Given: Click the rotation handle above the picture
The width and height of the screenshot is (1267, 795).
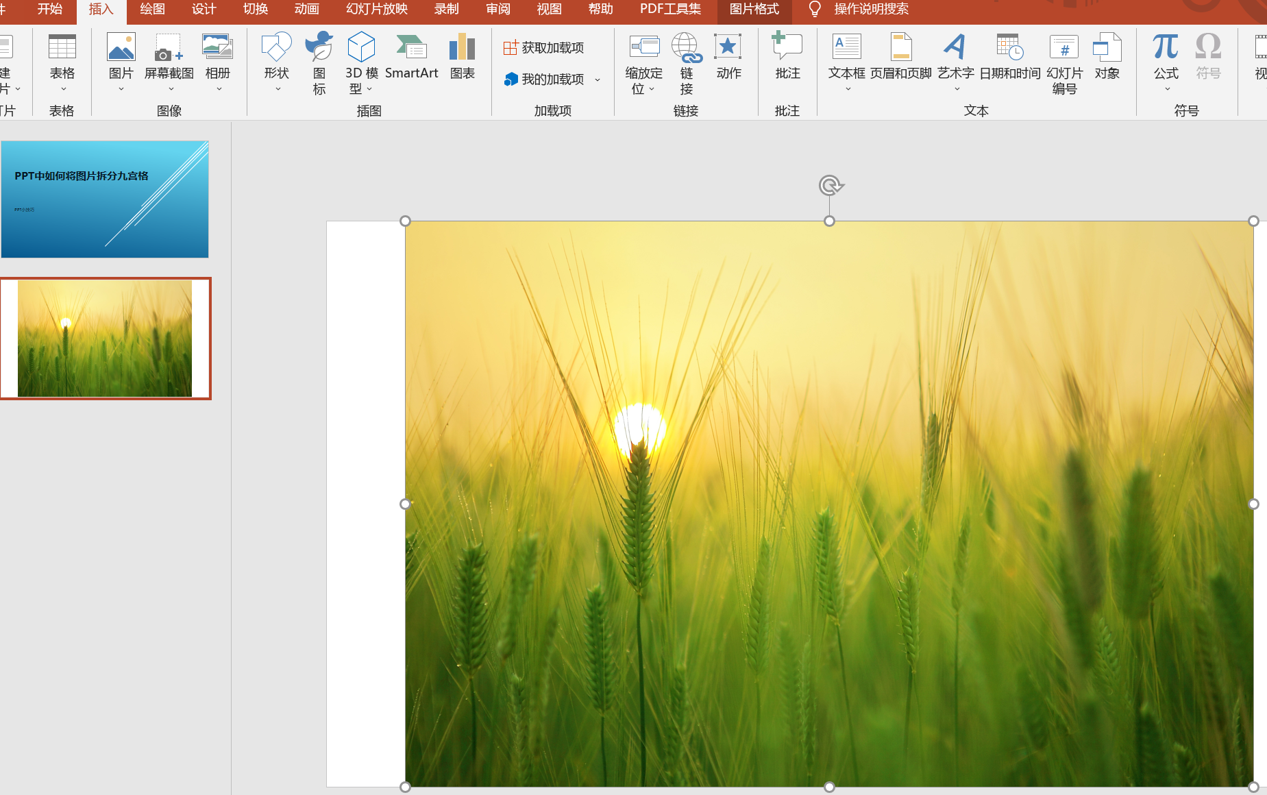Looking at the screenshot, I should point(830,185).
